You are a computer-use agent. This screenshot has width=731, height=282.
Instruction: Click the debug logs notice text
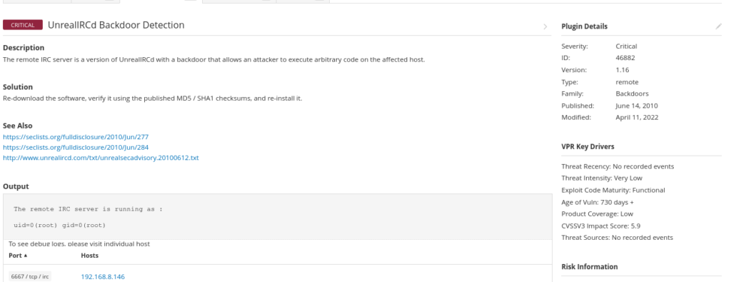(x=79, y=243)
